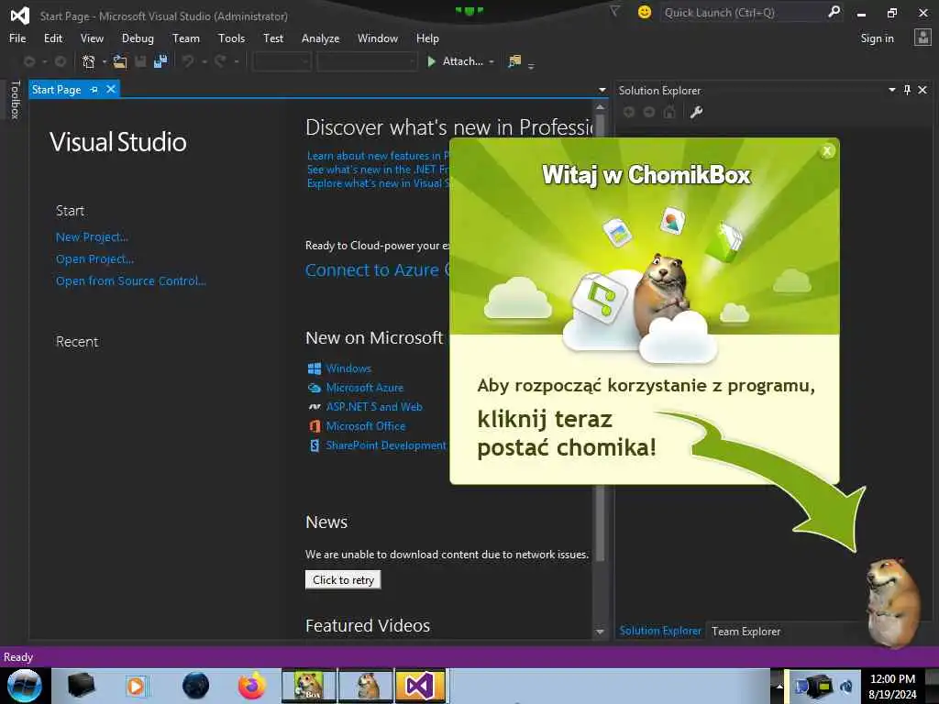Image resolution: width=939 pixels, height=704 pixels.
Task: Close the Witaj w ChomikBox popup
Action: pyautogui.click(x=827, y=151)
